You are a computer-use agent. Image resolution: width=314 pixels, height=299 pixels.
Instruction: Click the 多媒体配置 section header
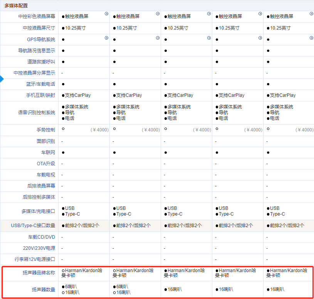16,5
